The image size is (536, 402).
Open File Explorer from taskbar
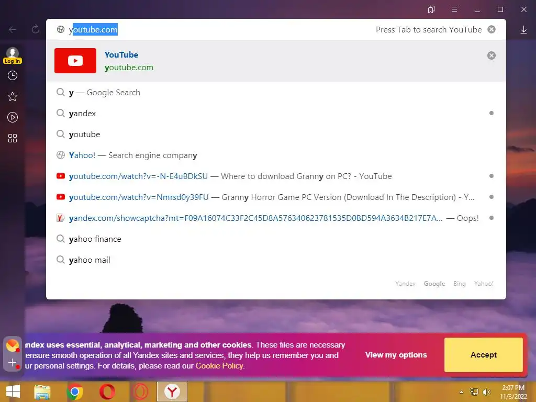coord(42,392)
